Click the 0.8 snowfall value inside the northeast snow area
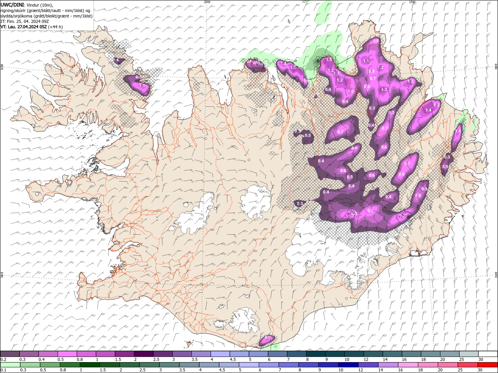This screenshot has height=373, width=498. [372, 71]
